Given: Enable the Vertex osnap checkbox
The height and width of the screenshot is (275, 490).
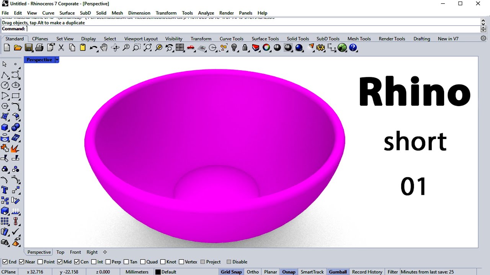Looking at the screenshot, I should (x=181, y=262).
